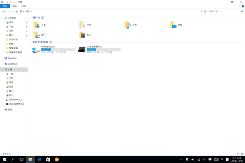Collapse the 裝置和磁碟機 (2) group

[x=31, y=42]
